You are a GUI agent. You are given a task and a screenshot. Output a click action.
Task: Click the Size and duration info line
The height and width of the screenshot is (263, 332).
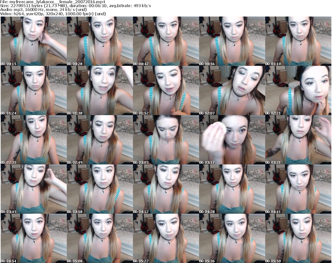pyautogui.click(x=75, y=6)
